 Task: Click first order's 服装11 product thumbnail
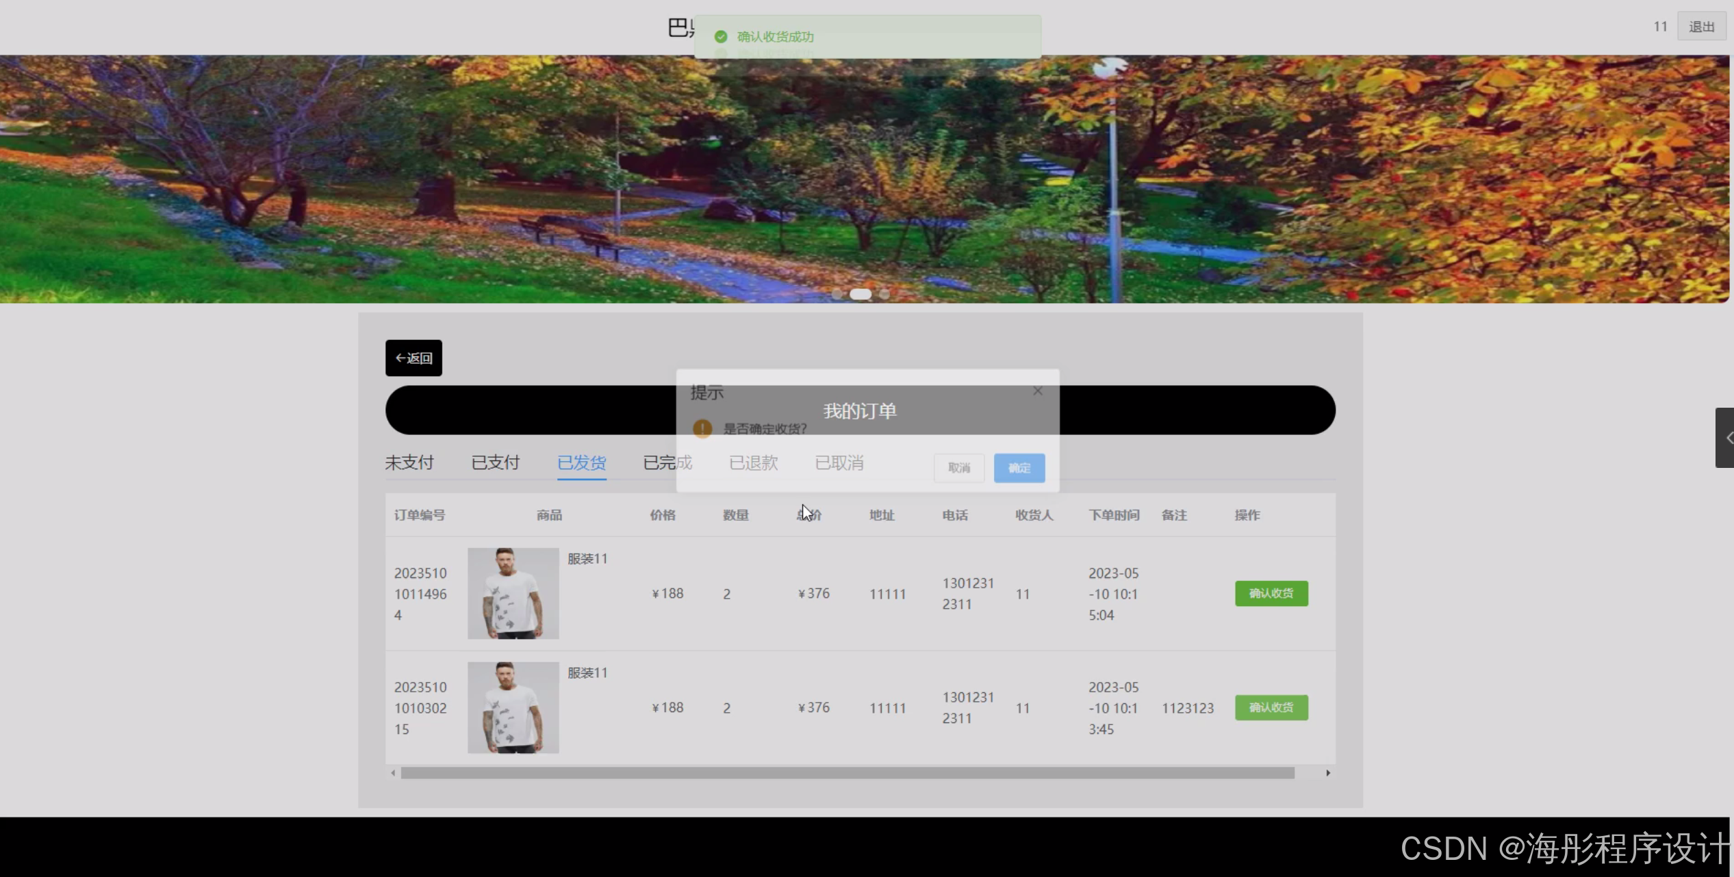513,593
